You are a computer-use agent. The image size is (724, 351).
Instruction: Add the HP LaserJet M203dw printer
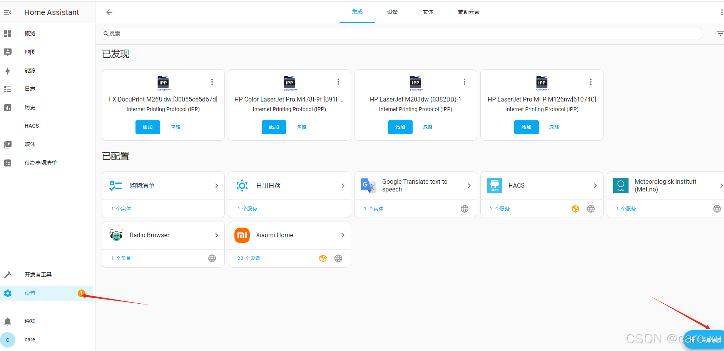click(x=400, y=127)
